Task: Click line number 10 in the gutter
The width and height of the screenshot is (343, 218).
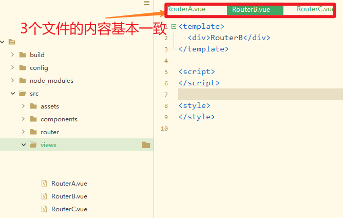Action: (x=164, y=129)
